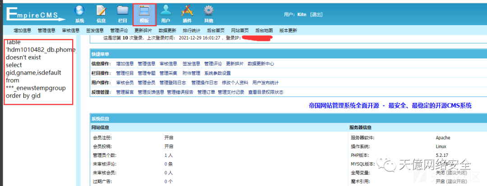Open the 审核会员 link
The height and width of the screenshot is (186, 487).
click(x=125, y=83)
